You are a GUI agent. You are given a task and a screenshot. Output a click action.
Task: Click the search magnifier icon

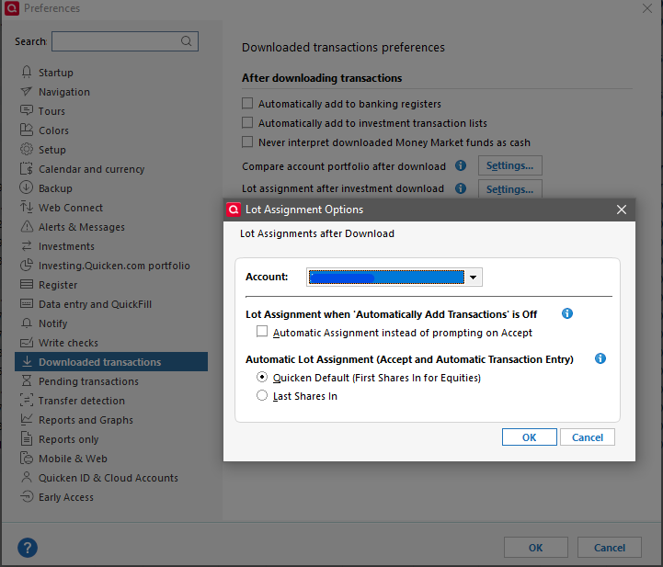click(186, 41)
